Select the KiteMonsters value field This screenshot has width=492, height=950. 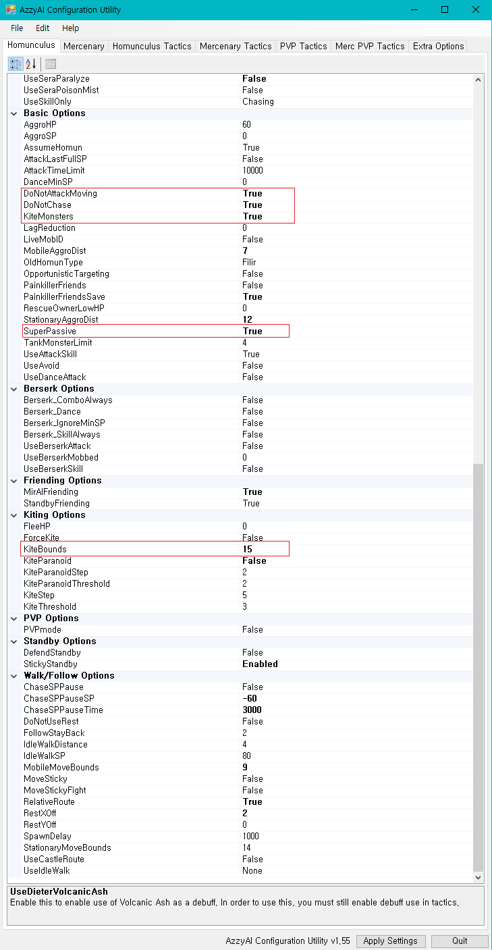pos(252,217)
